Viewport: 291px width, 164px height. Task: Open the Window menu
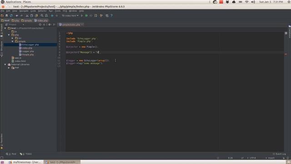point(73,11)
